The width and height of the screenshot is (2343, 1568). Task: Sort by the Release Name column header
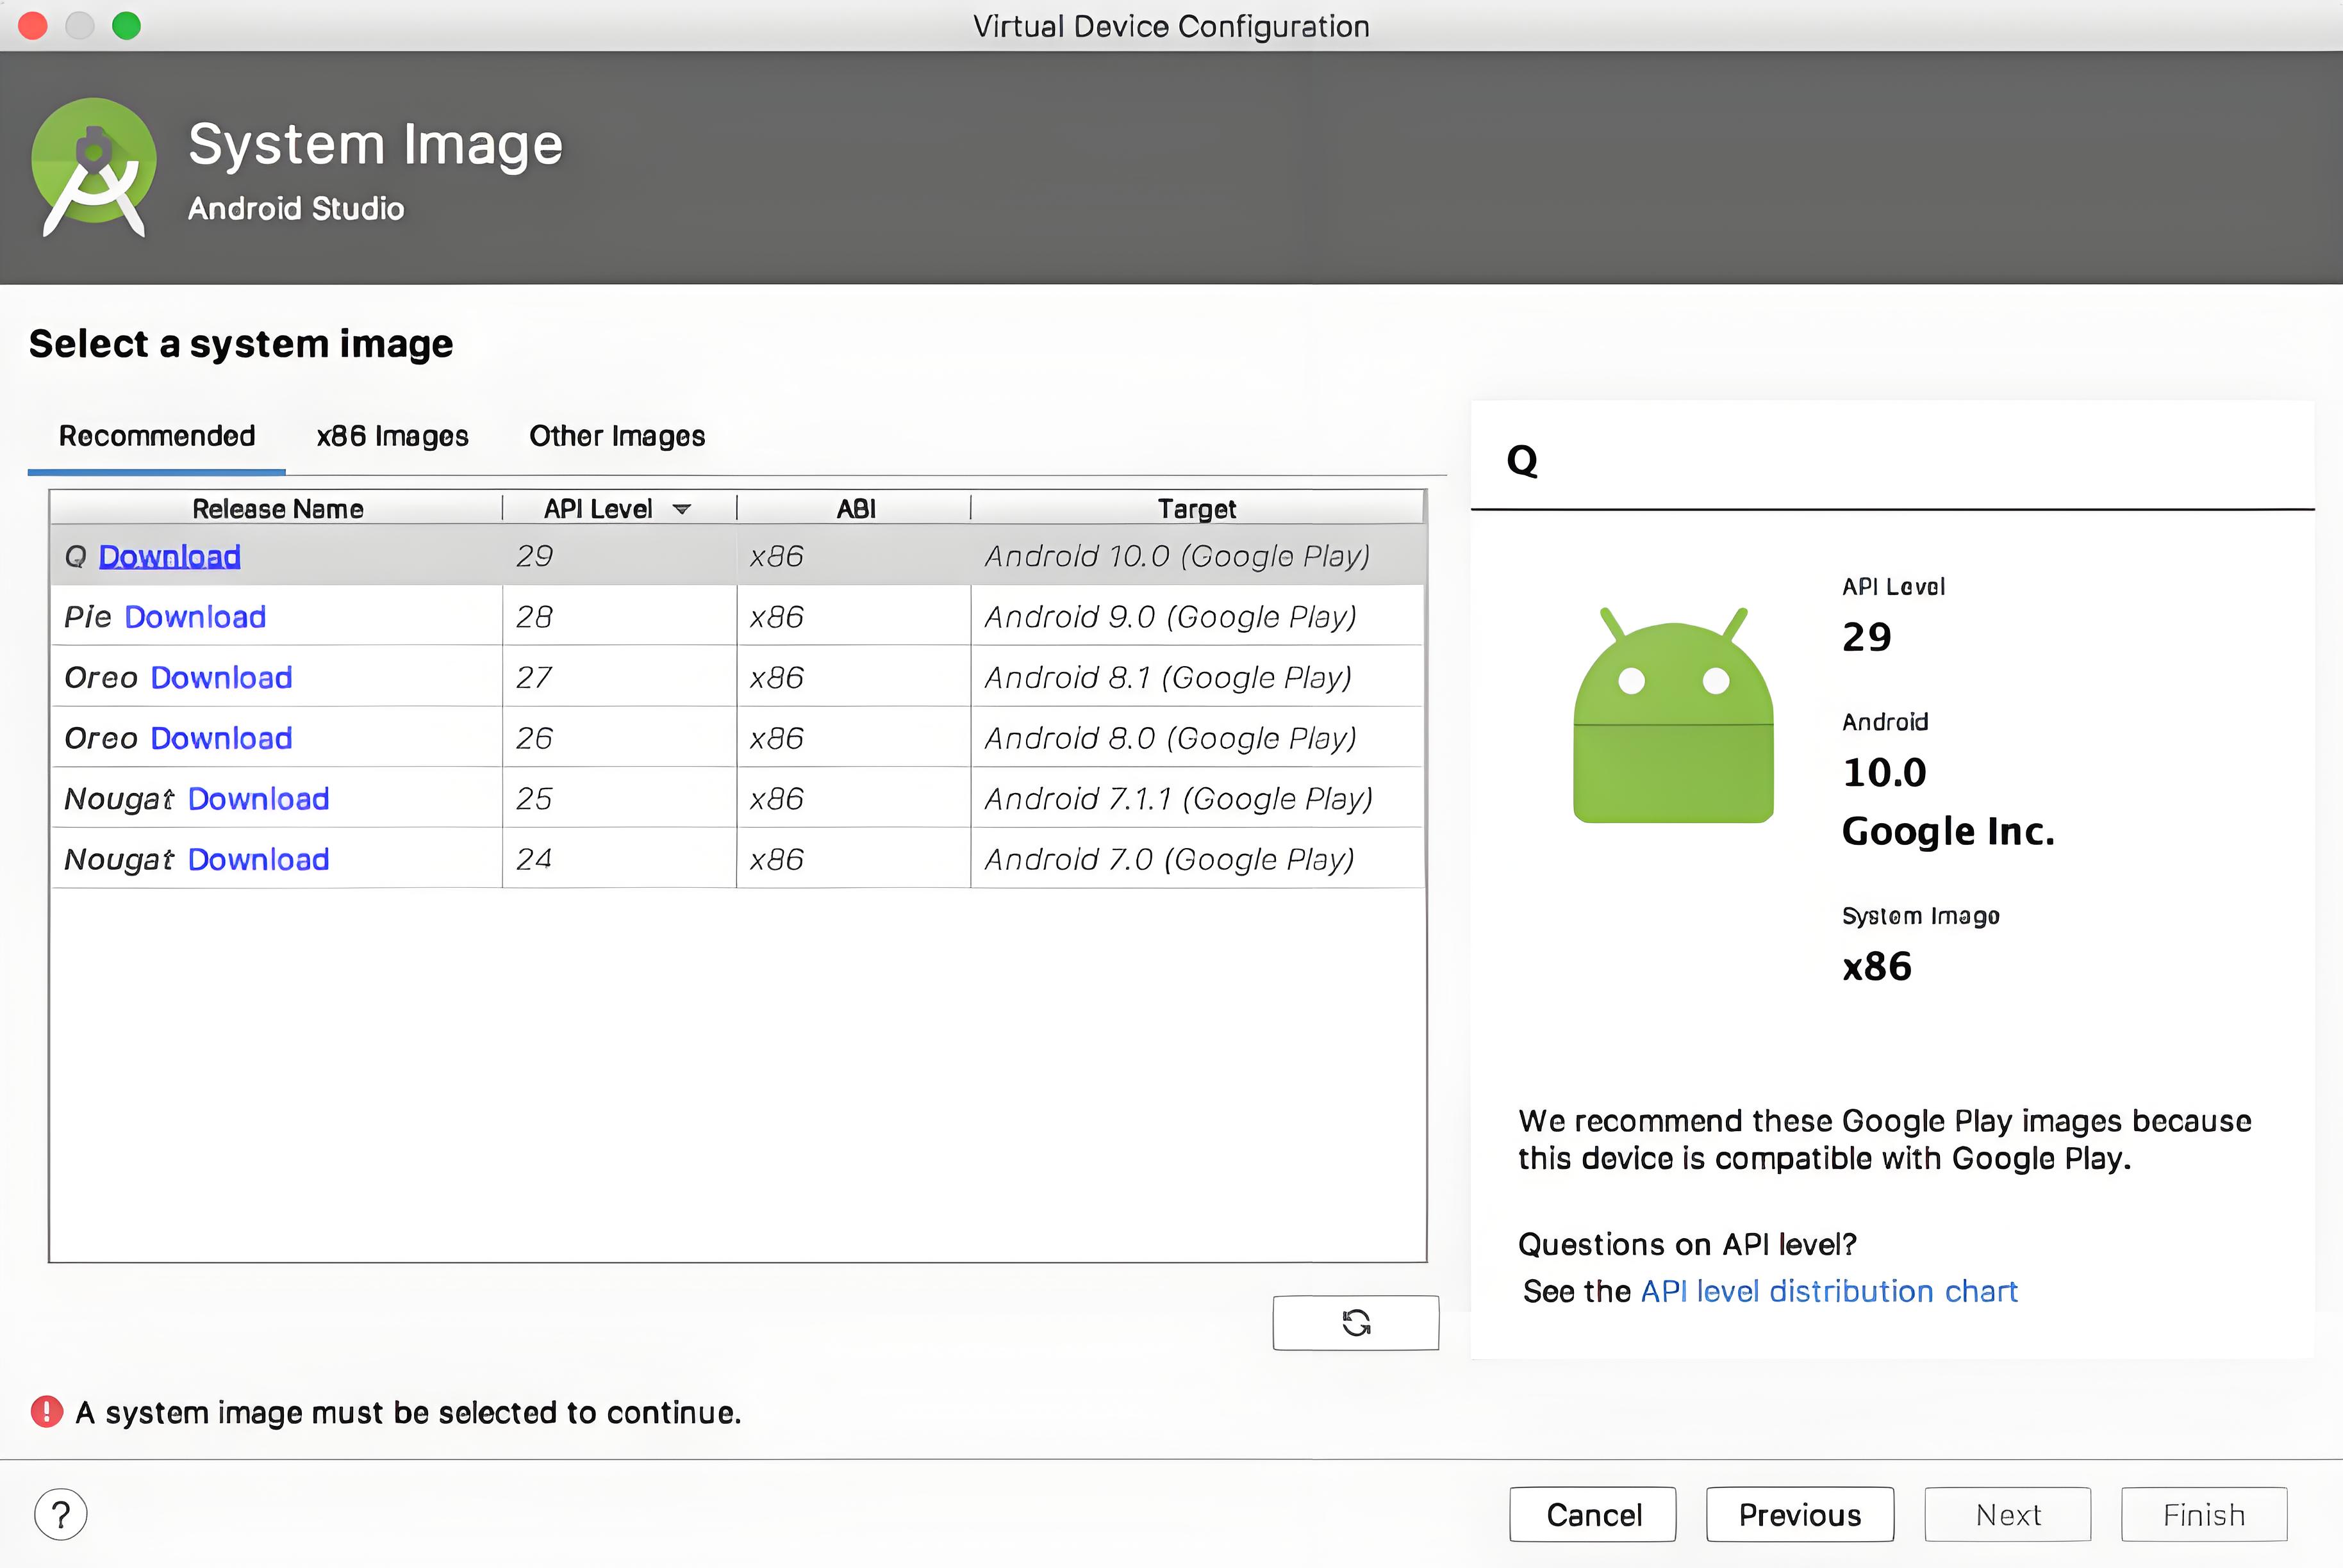click(x=277, y=509)
